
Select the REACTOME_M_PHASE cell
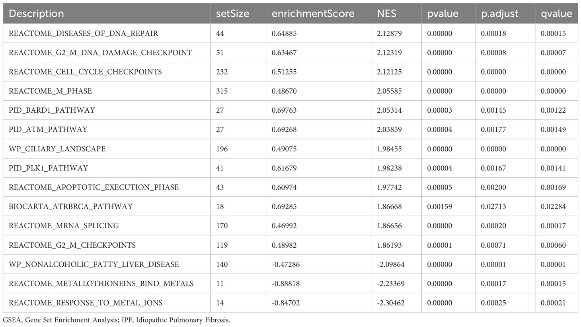[x=107, y=91]
